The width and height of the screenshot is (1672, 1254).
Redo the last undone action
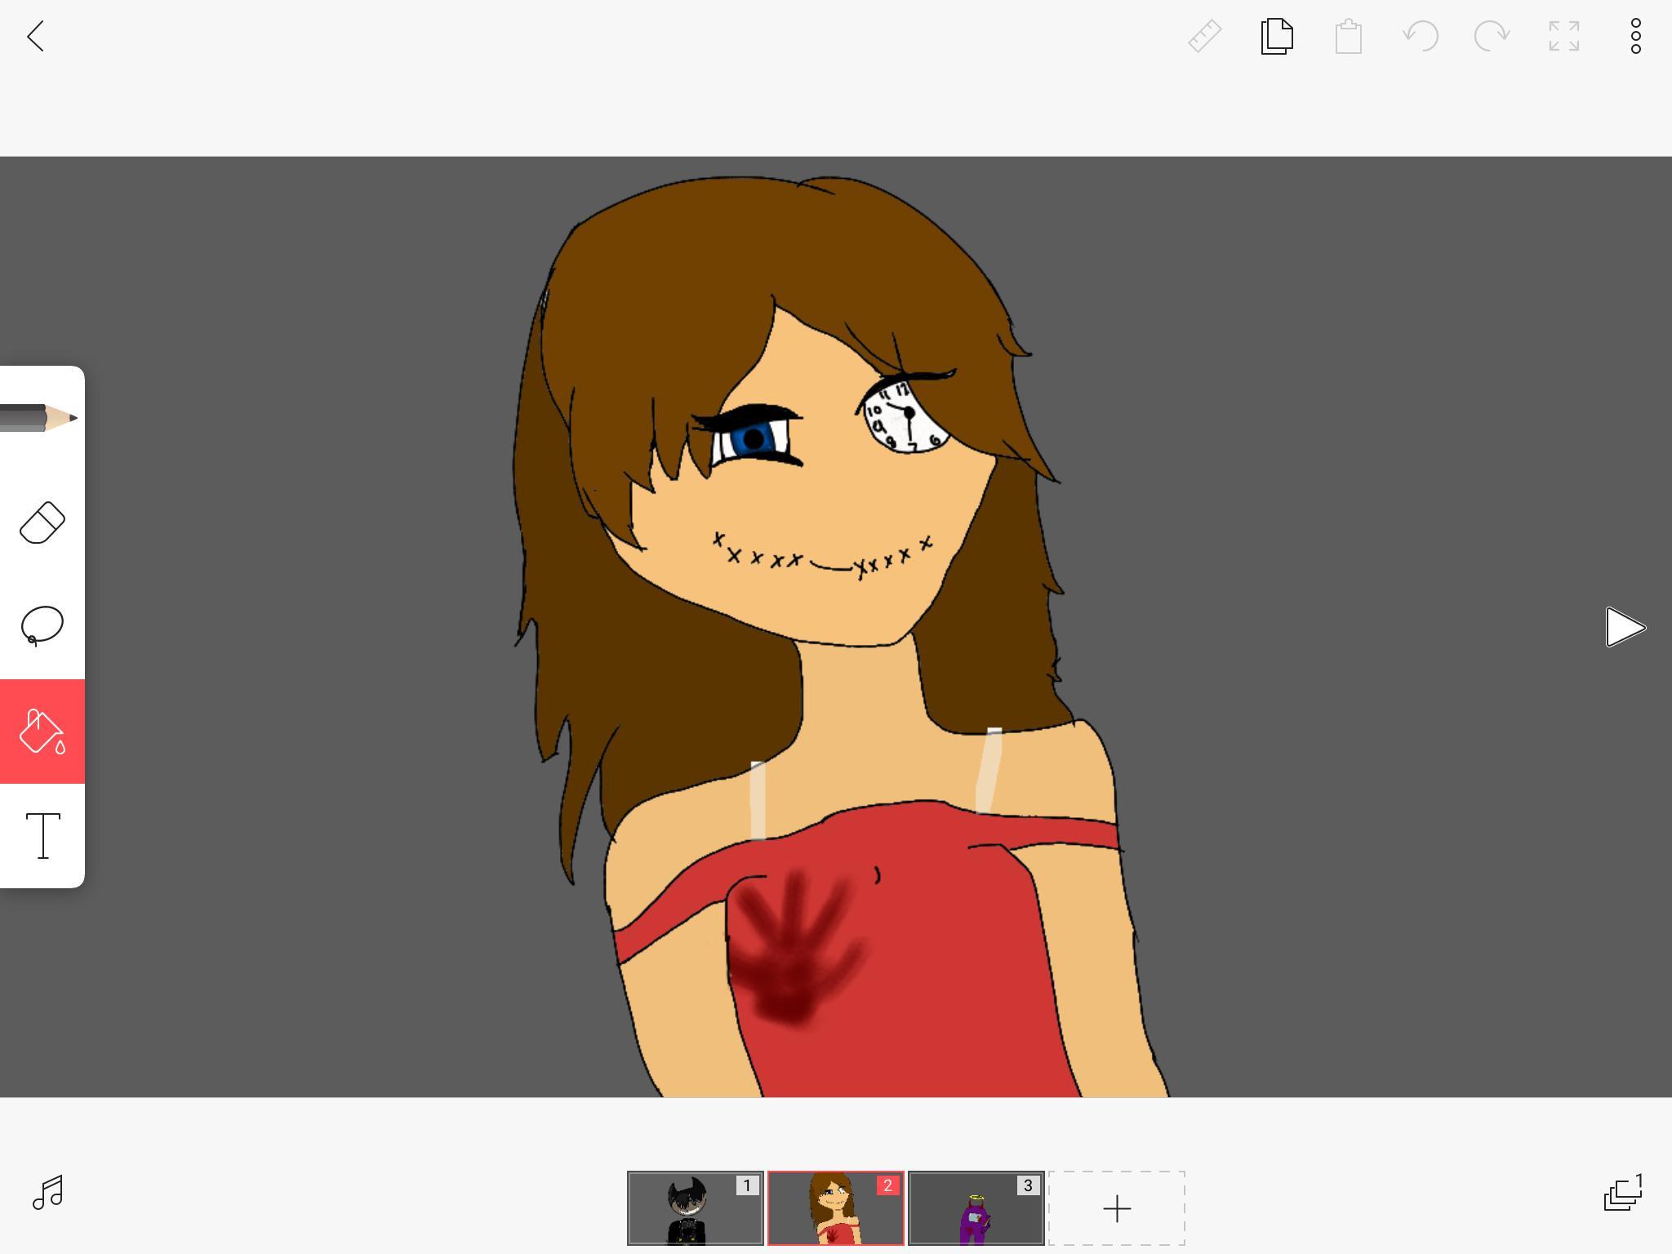[1492, 37]
